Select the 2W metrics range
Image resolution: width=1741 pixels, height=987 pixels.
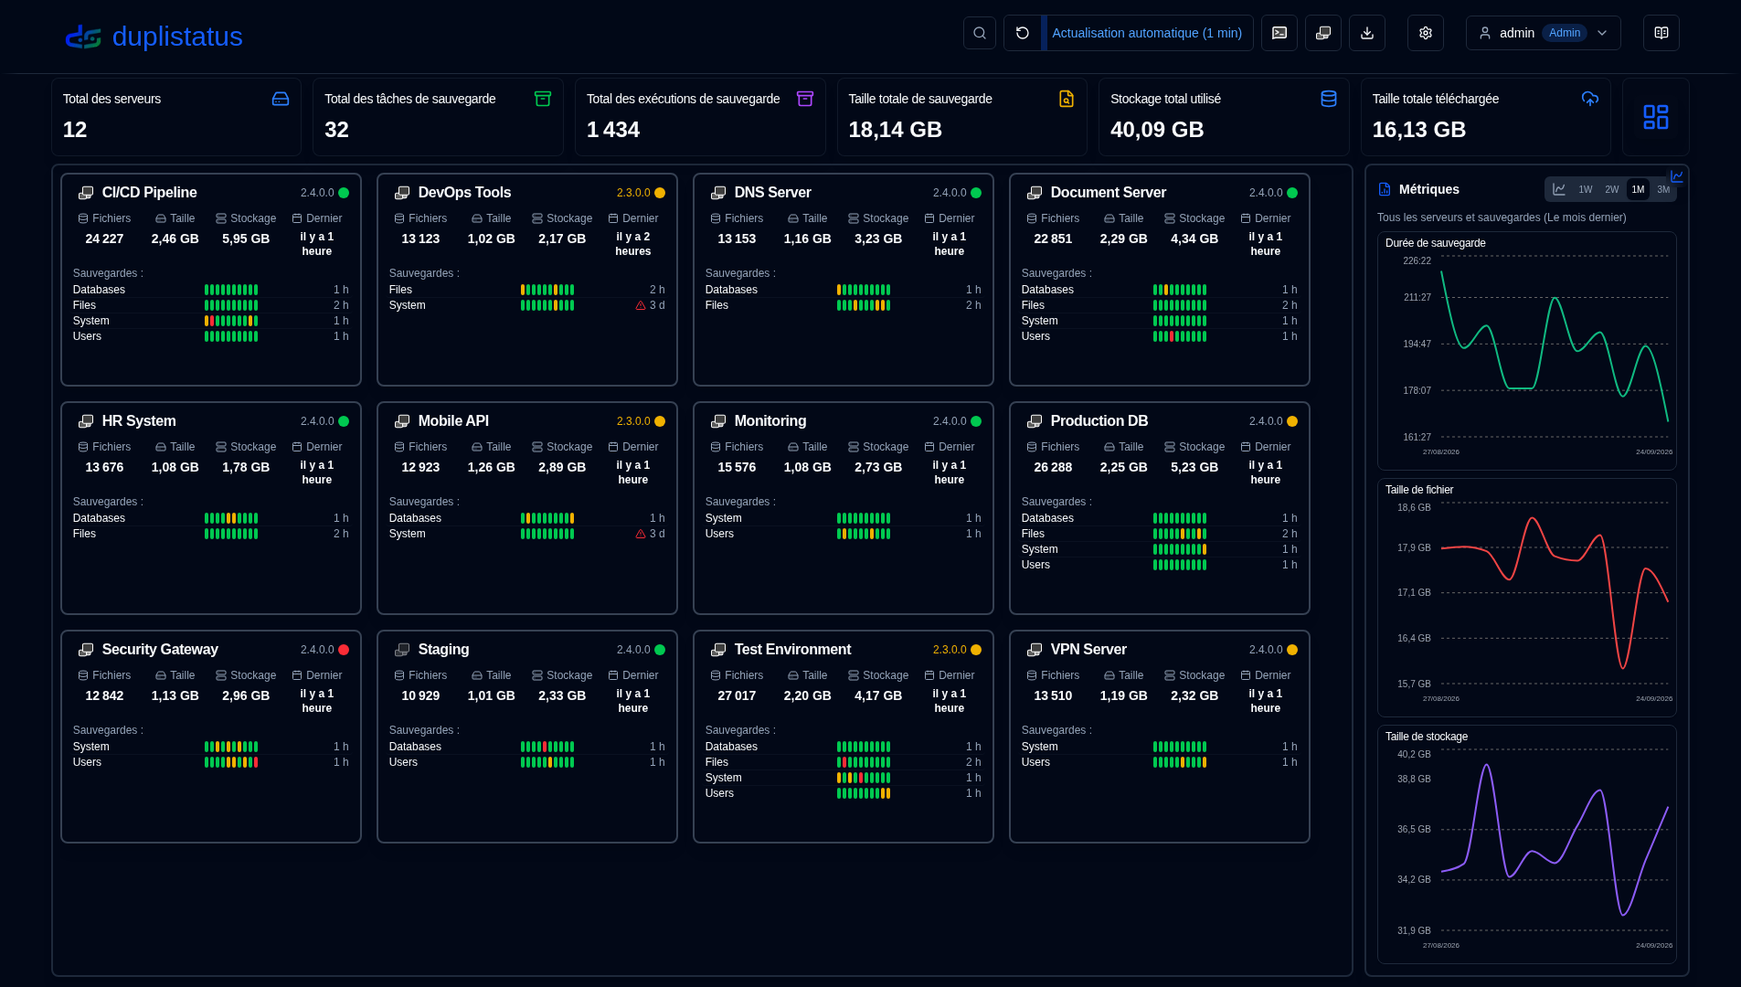click(x=1612, y=189)
